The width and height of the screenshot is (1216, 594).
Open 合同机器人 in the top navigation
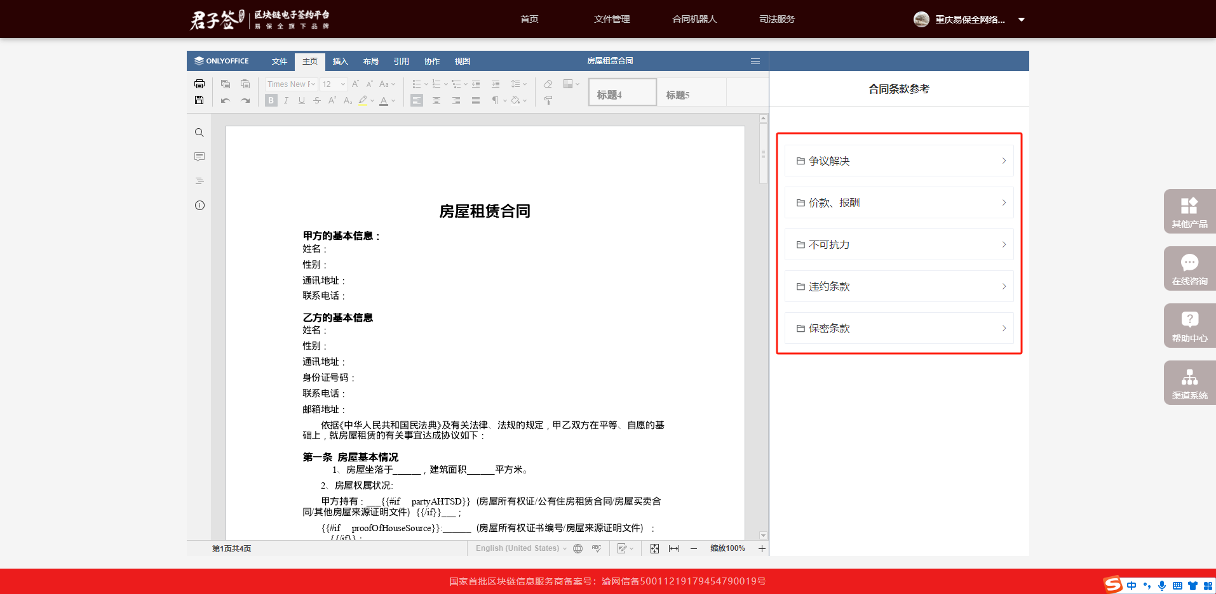click(694, 19)
